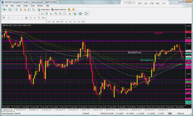Open the Indicators list icon
Viewport: 193px width, 116px height.
(x=75, y=14)
